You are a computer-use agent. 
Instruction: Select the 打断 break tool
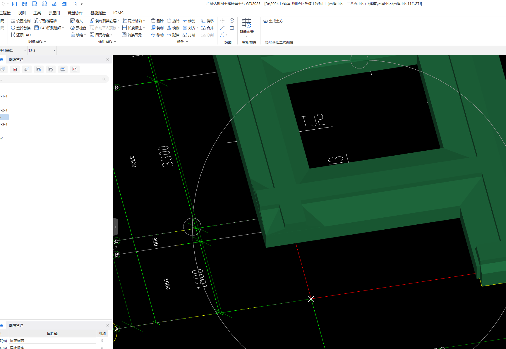189,35
